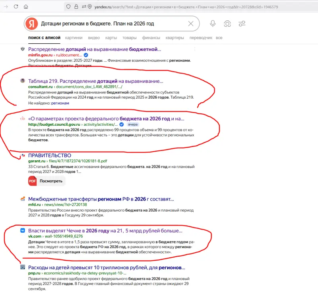Image resolution: width=318 pixels, height=298 pixels.
Task: Open the 'финансы' search tab
Action: click(151, 38)
